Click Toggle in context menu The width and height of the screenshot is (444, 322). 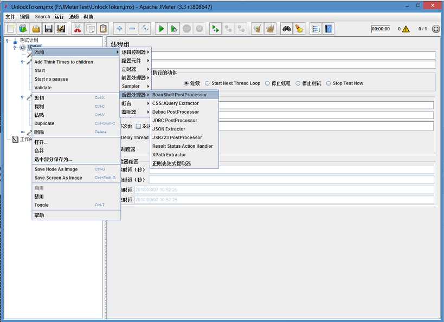coord(76,205)
